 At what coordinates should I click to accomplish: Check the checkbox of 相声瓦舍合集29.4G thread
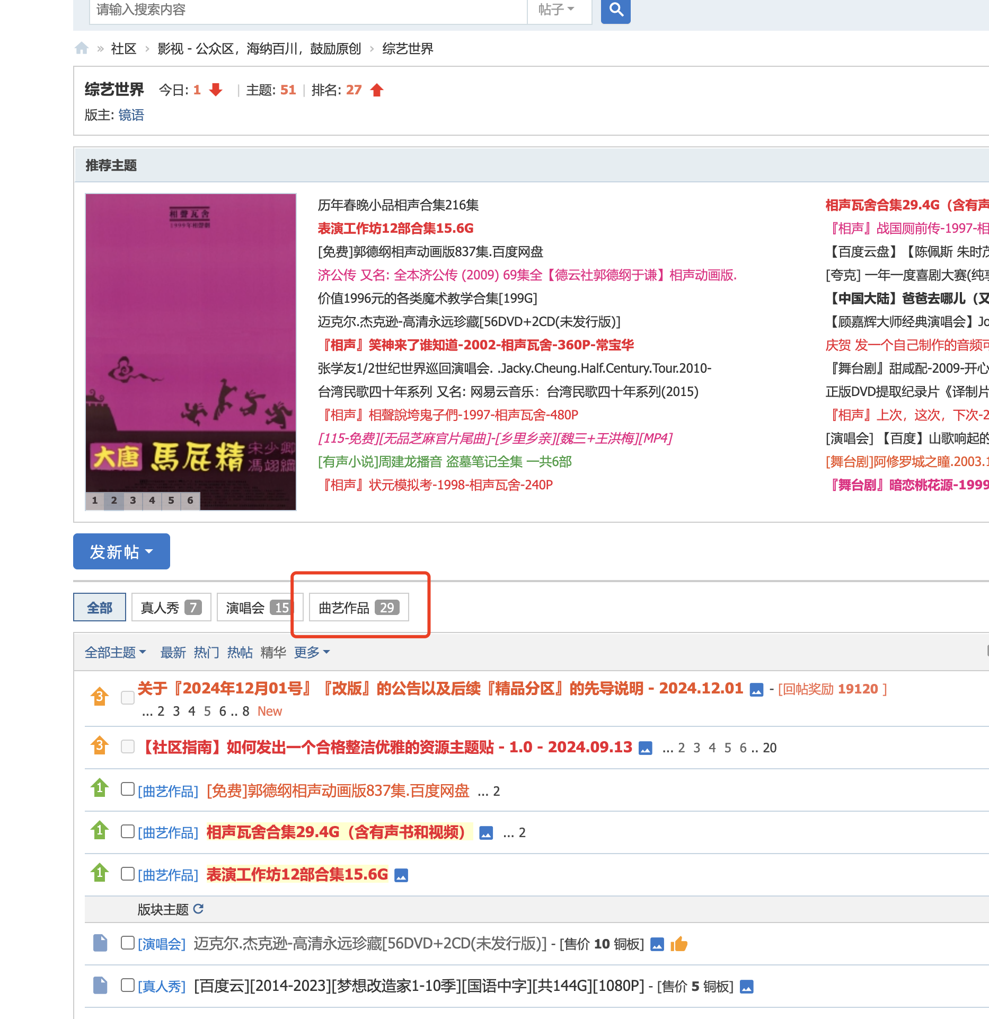(x=127, y=831)
